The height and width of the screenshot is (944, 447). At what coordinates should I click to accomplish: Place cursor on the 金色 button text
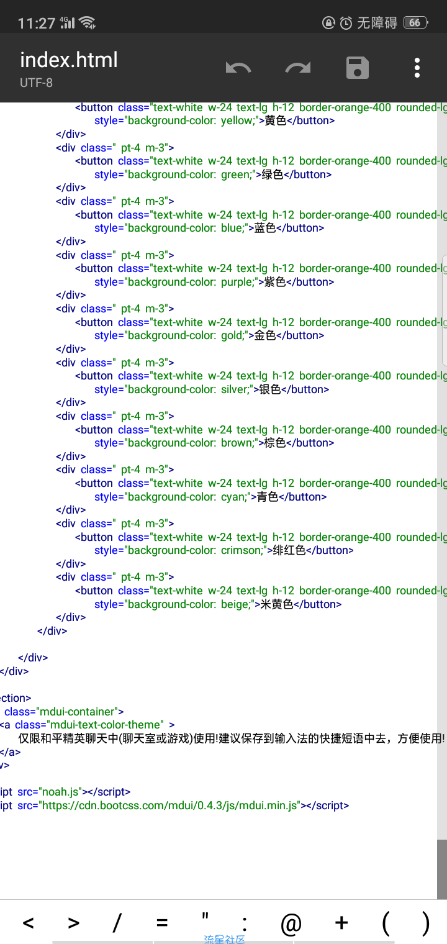tap(265, 335)
